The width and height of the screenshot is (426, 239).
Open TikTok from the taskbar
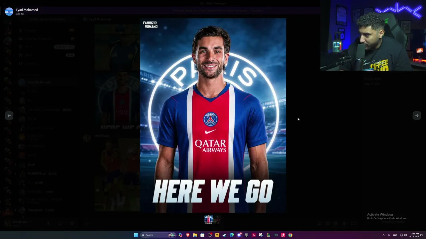click(x=283, y=235)
